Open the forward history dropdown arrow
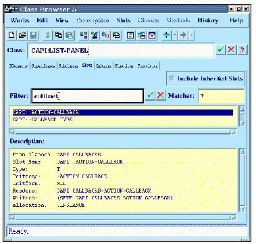Screen dimensions: 256x244 click(x=192, y=35)
